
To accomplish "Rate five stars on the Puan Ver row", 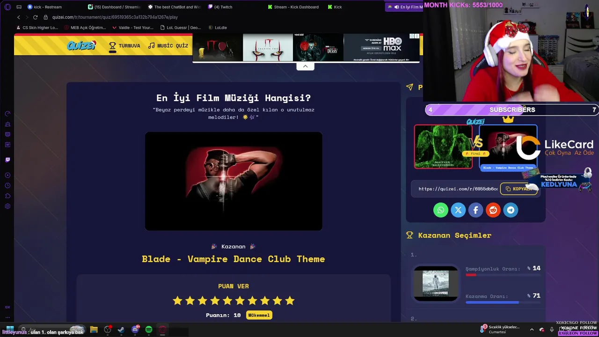I will tap(227, 300).
